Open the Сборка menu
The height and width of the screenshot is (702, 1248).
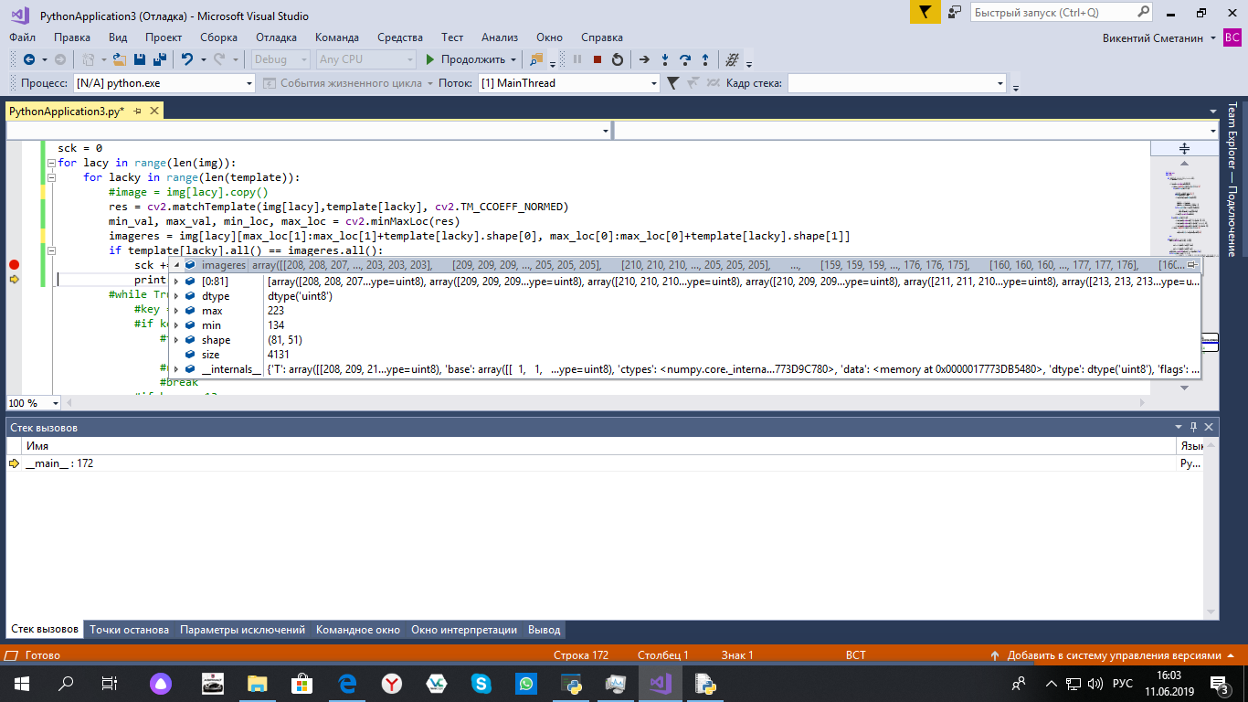[218, 37]
